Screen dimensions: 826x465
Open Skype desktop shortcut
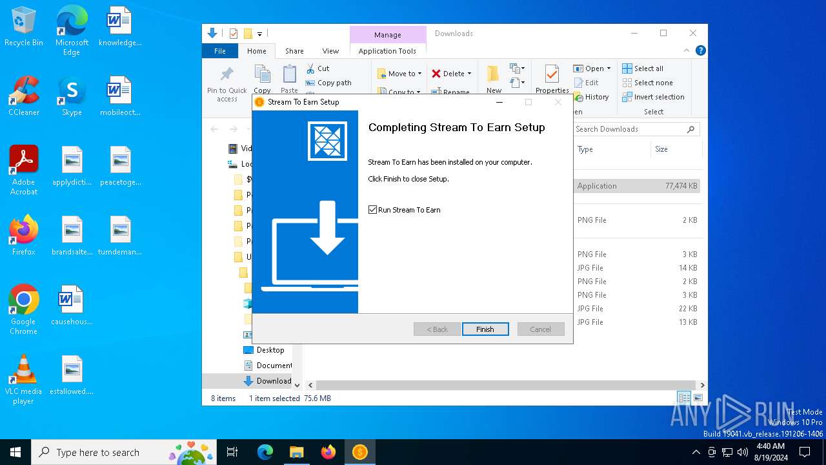coord(72,96)
